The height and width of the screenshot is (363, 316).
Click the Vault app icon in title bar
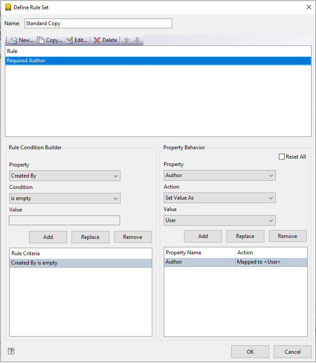click(x=8, y=7)
